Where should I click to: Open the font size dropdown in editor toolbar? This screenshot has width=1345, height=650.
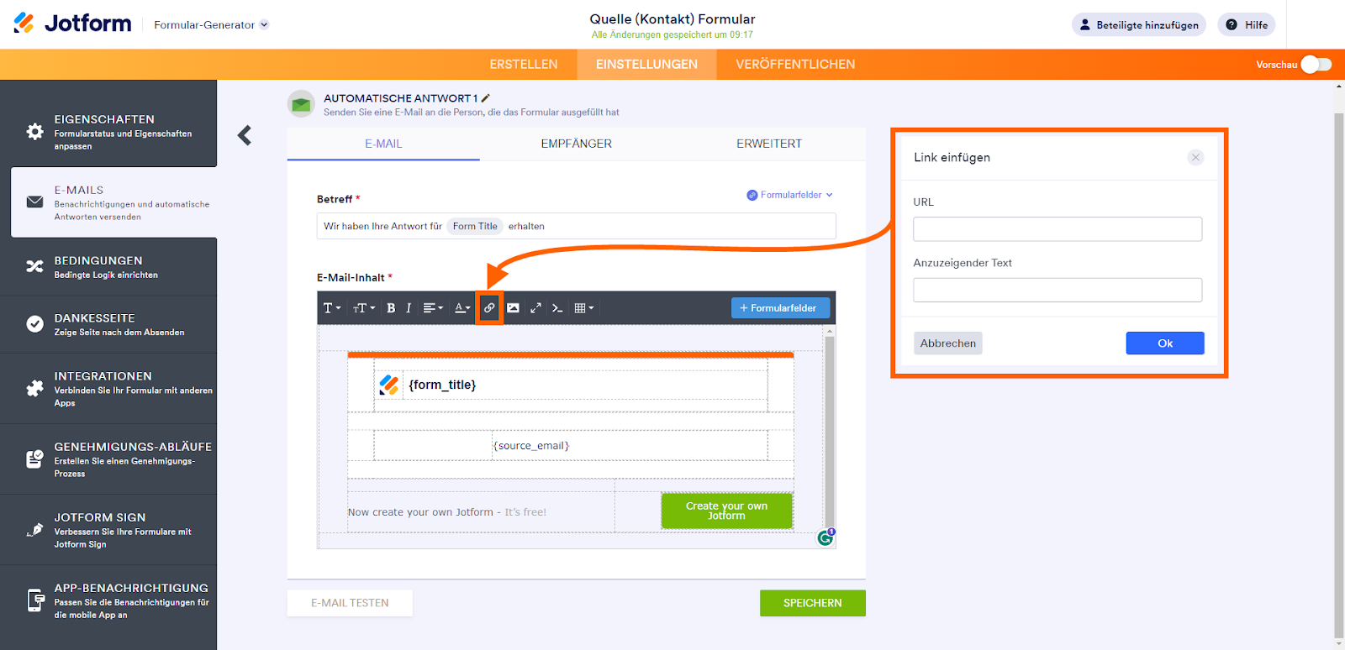click(364, 308)
